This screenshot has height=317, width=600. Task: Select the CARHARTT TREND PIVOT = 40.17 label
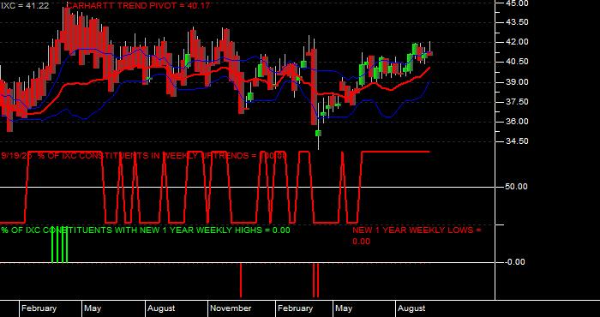coord(138,6)
